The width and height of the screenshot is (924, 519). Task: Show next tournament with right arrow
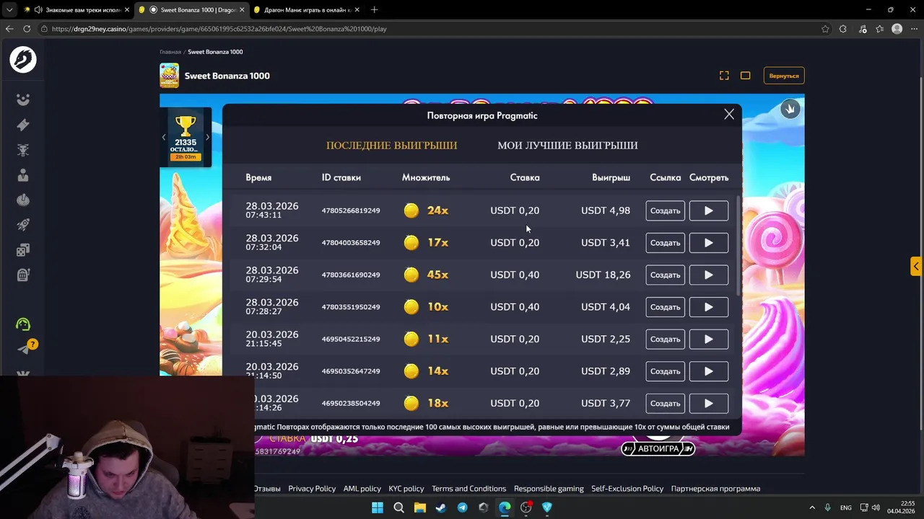[x=207, y=137]
